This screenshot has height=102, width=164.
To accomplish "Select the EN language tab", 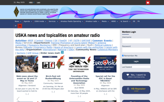I will pos(20,26).
